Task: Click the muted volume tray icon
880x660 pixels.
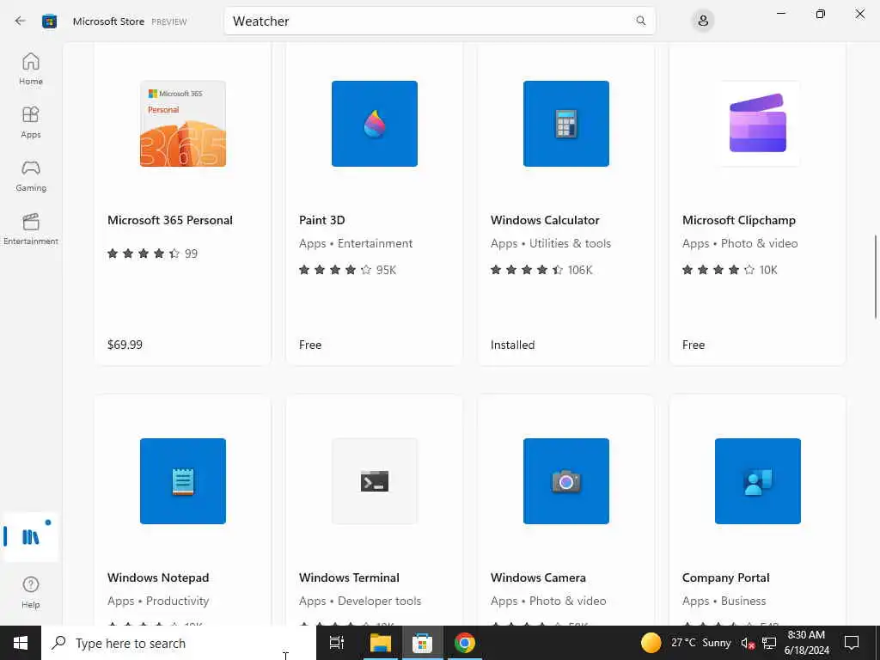Action: pos(748,643)
